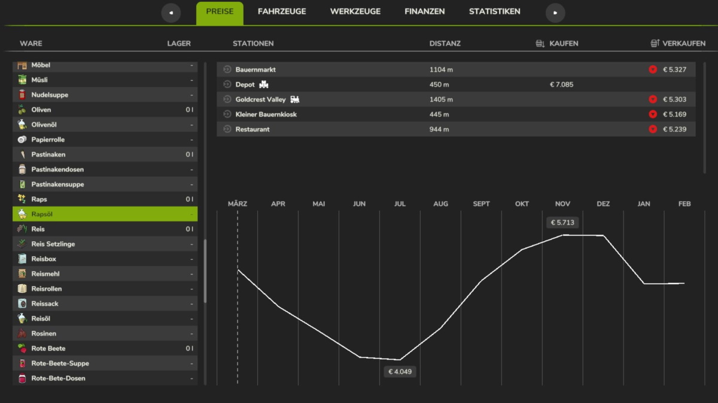Toggle navigation marker for Goldcrest Valley

coord(227,99)
